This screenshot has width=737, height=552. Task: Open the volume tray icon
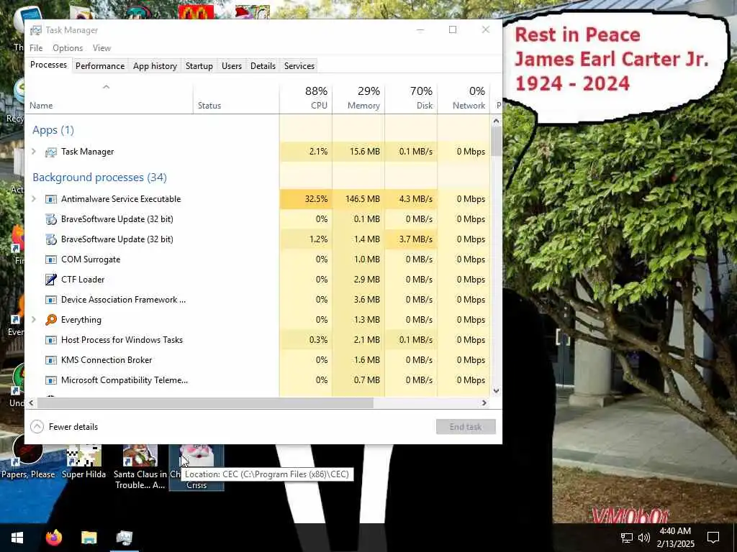coord(644,538)
